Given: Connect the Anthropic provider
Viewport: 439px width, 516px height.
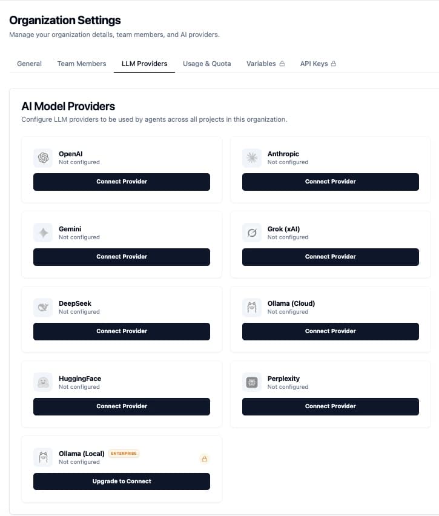Looking at the screenshot, I should 330,182.
